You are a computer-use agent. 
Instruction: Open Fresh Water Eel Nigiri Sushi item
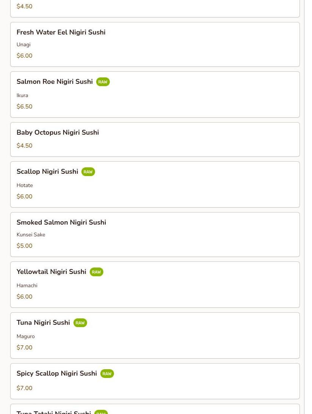(x=155, y=44)
